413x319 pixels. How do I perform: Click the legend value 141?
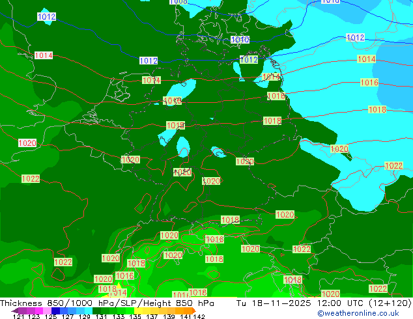point(186,316)
